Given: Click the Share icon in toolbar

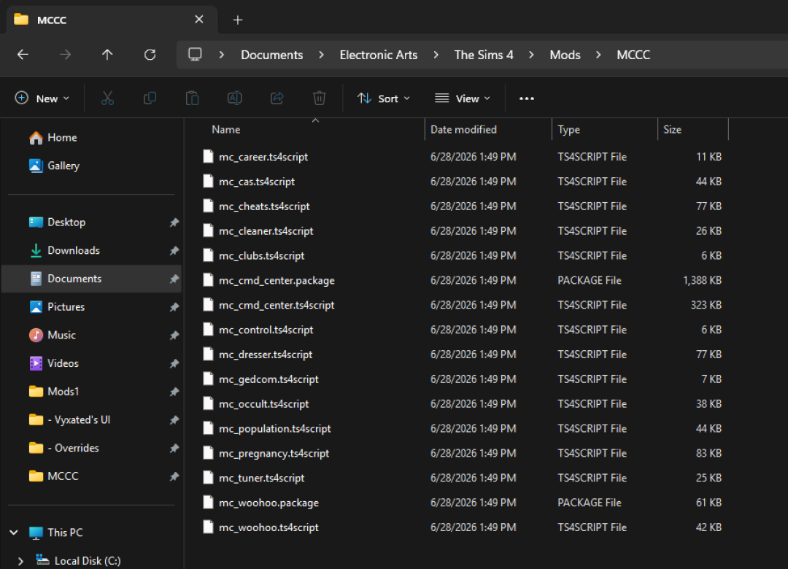Looking at the screenshot, I should (x=277, y=98).
